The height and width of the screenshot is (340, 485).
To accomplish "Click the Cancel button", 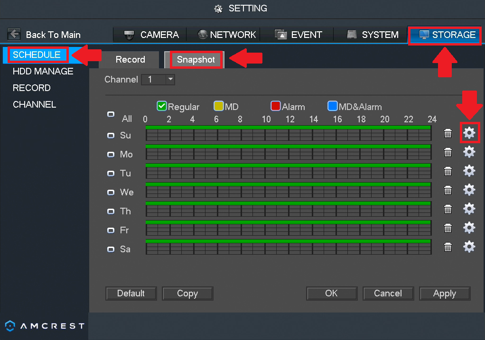I will click(388, 294).
